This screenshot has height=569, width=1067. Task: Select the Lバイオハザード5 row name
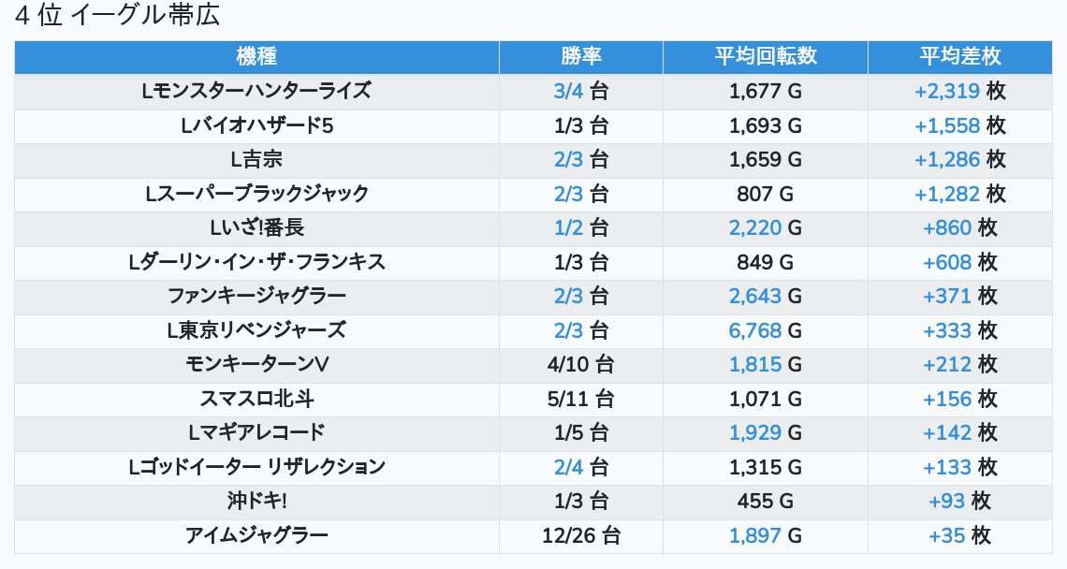tap(256, 126)
